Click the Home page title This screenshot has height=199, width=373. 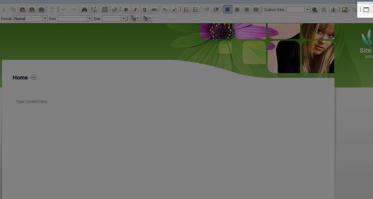(x=20, y=77)
